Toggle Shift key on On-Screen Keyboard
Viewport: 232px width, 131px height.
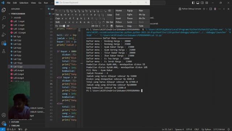click(x=58, y=22)
